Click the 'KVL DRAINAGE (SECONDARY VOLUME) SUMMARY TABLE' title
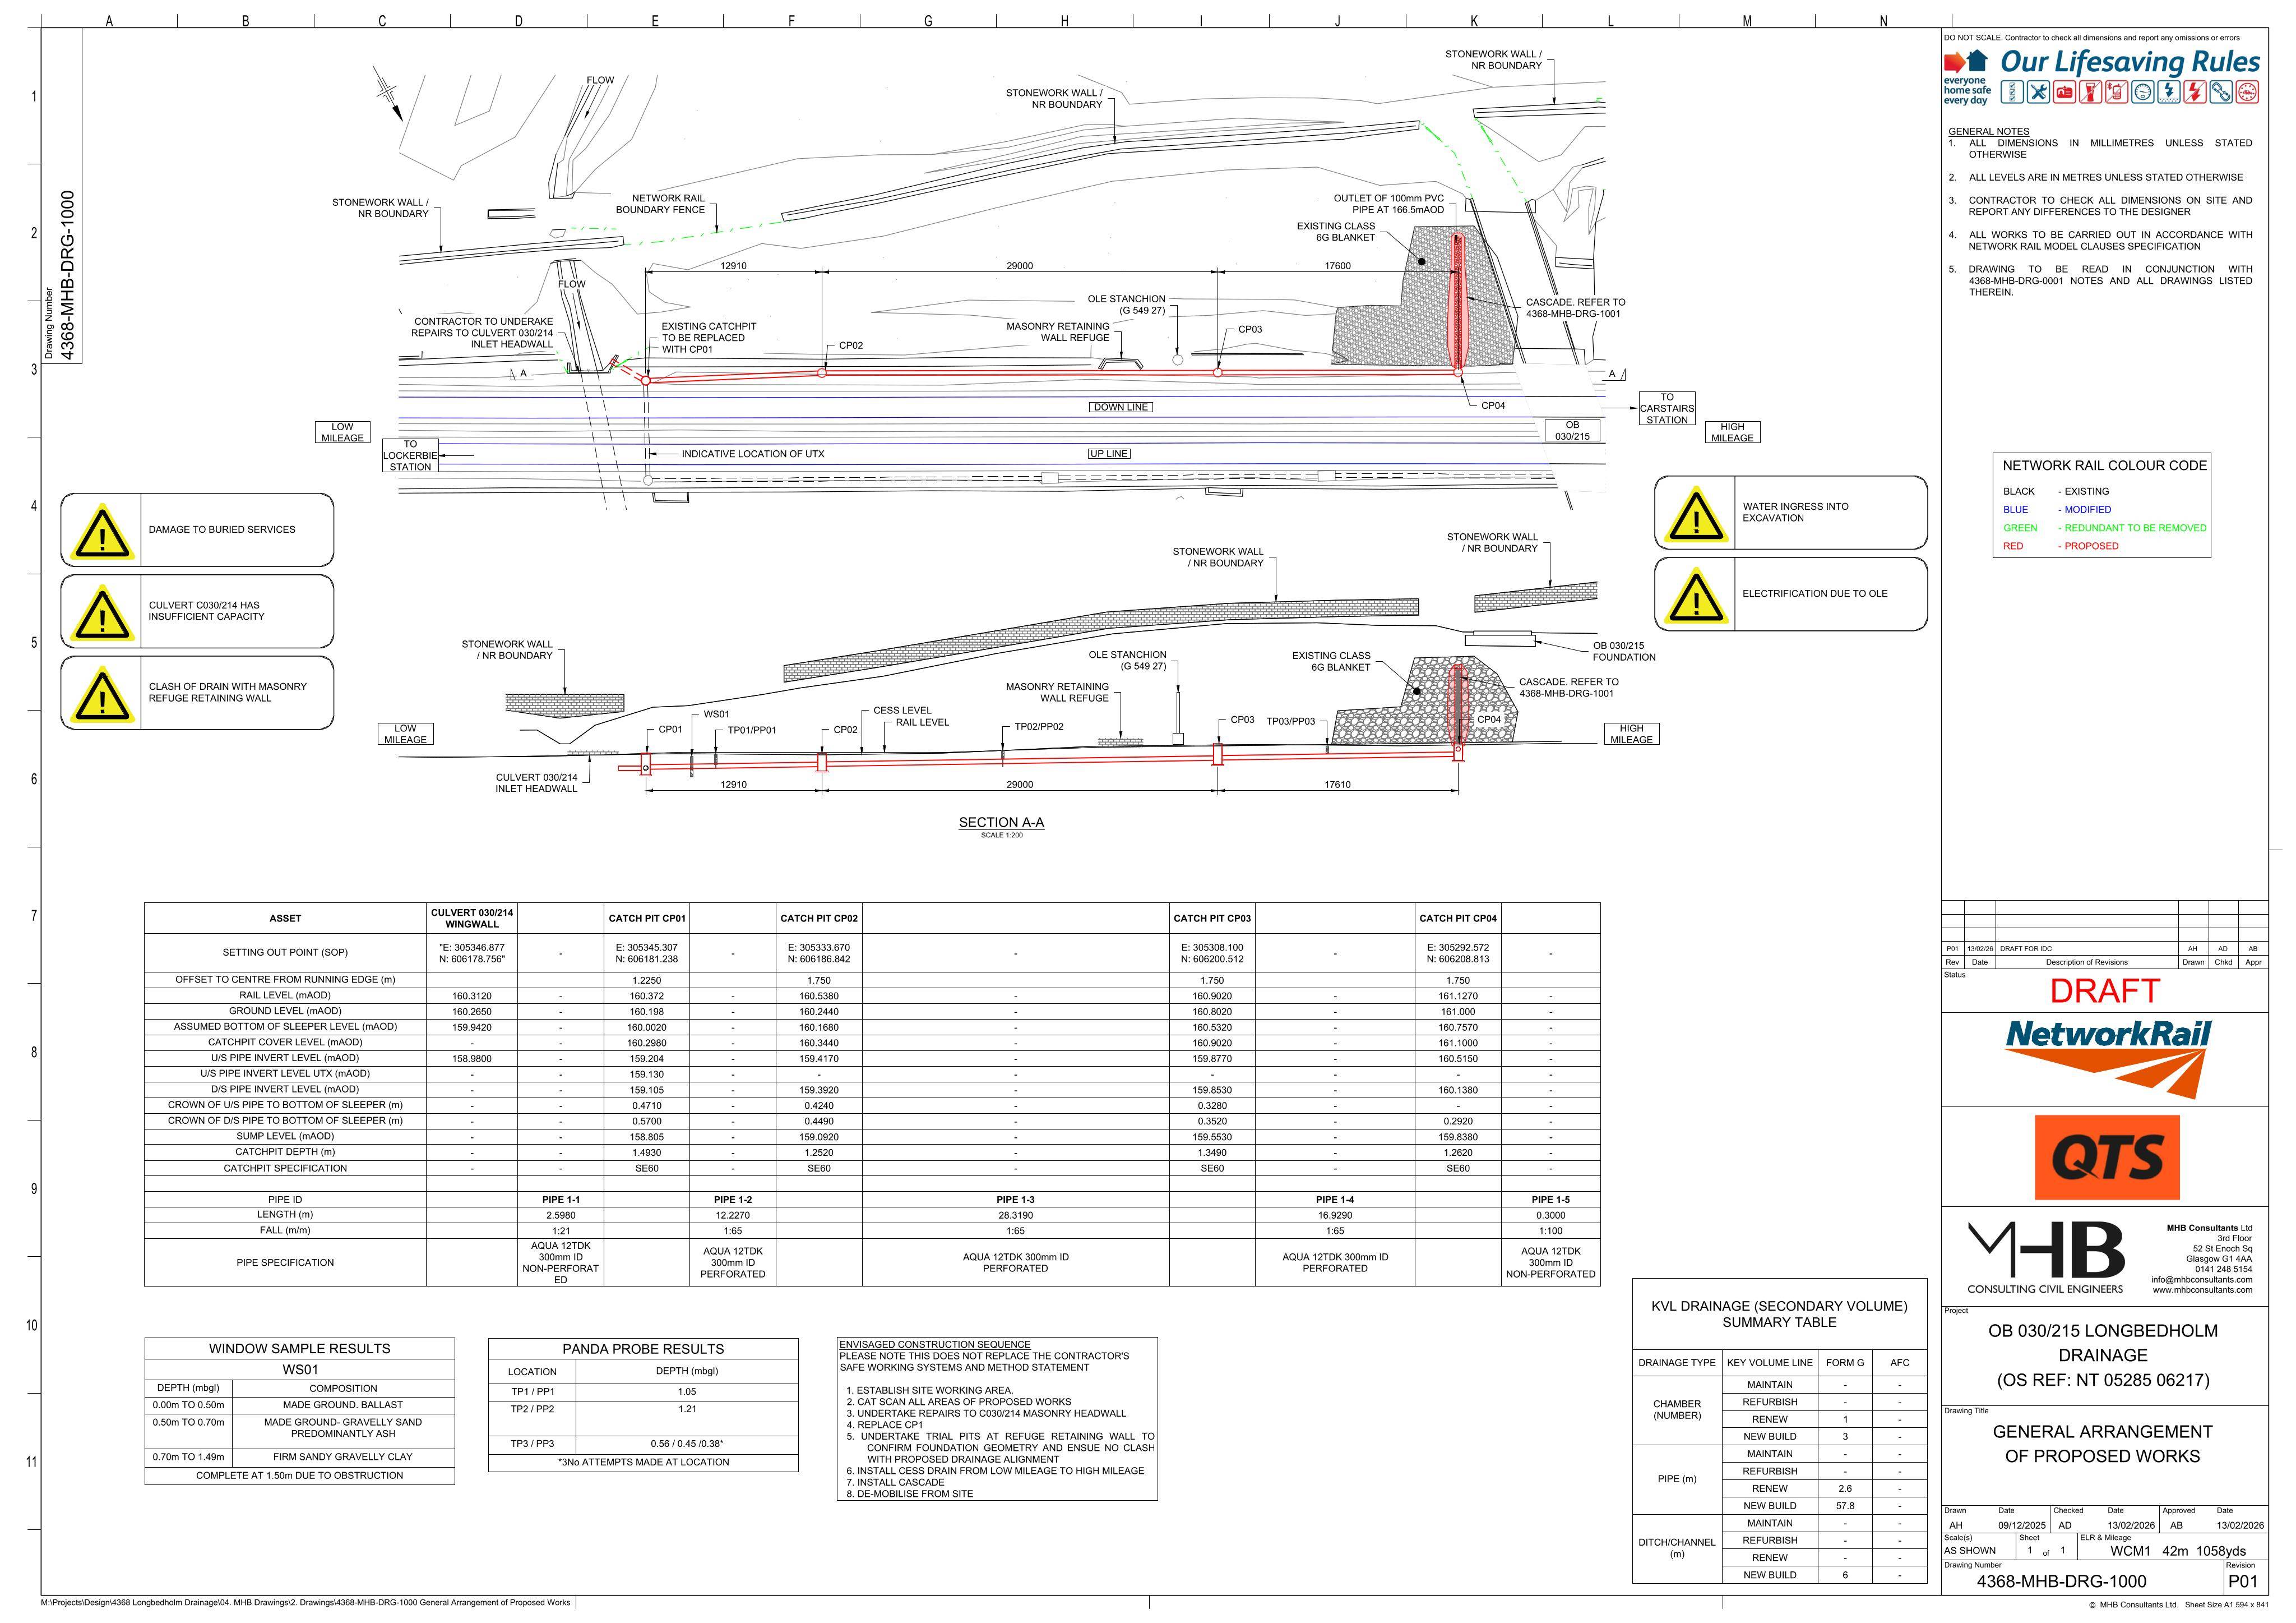The width and height of the screenshot is (2296, 1623). [1779, 1314]
